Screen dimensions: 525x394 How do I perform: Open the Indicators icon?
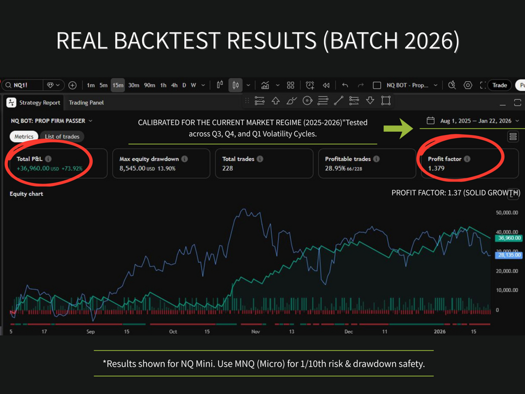coord(265,85)
